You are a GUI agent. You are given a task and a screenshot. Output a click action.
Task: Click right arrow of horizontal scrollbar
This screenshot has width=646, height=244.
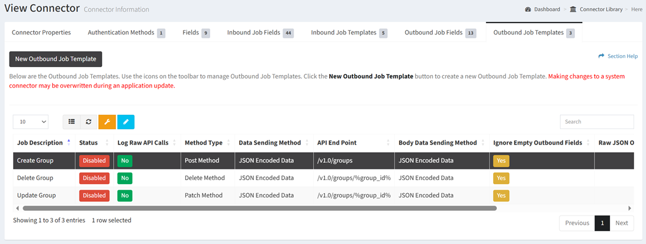pos(629,208)
